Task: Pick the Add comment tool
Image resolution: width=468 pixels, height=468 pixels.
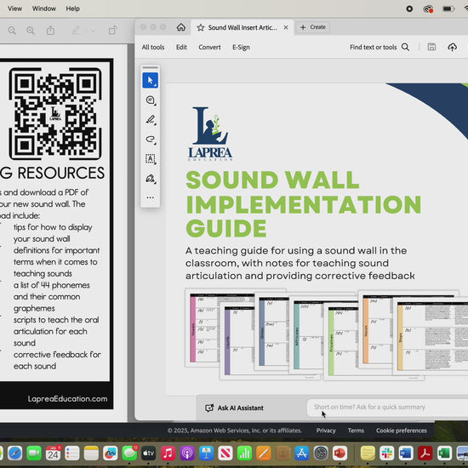Action: pyautogui.click(x=151, y=100)
